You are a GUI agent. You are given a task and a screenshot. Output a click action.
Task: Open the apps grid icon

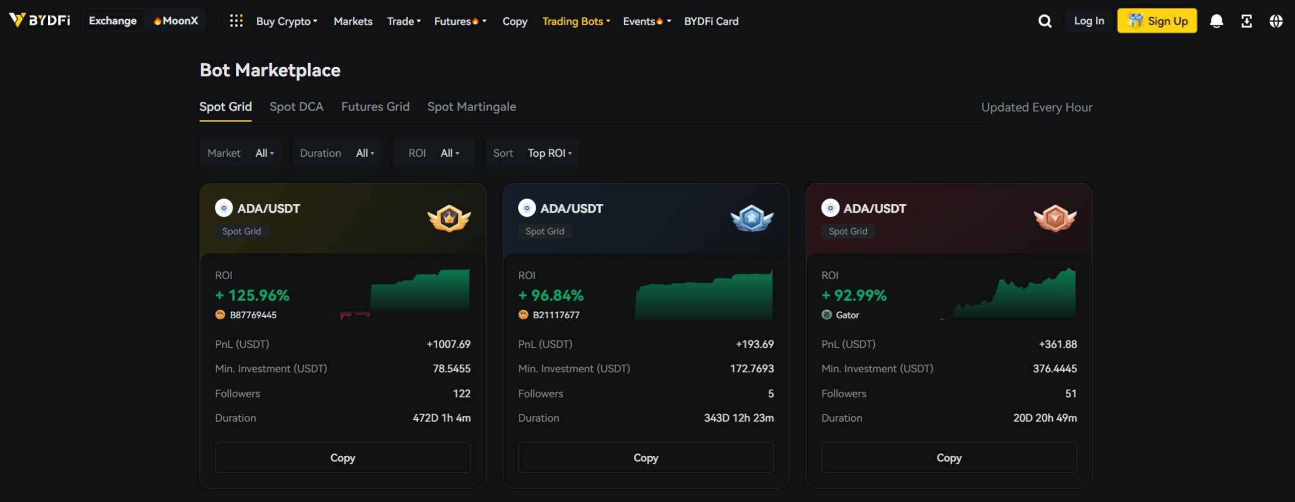(236, 21)
